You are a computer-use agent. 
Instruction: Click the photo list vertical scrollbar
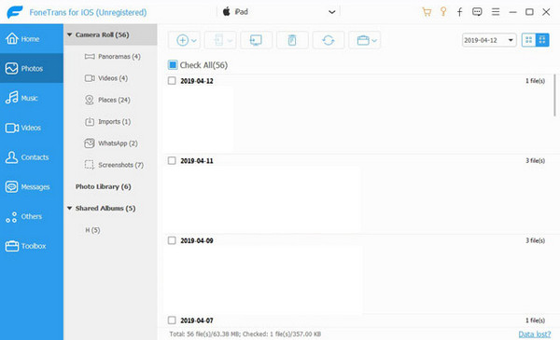[x=554, y=95]
